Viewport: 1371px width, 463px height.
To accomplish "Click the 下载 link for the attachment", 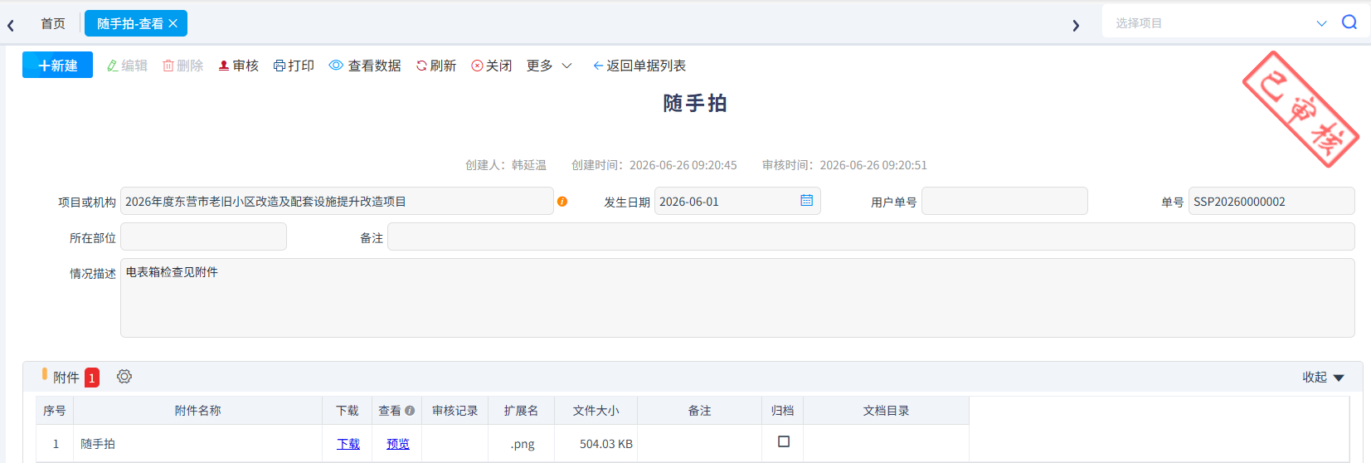I will pyautogui.click(x=348, y=444).
